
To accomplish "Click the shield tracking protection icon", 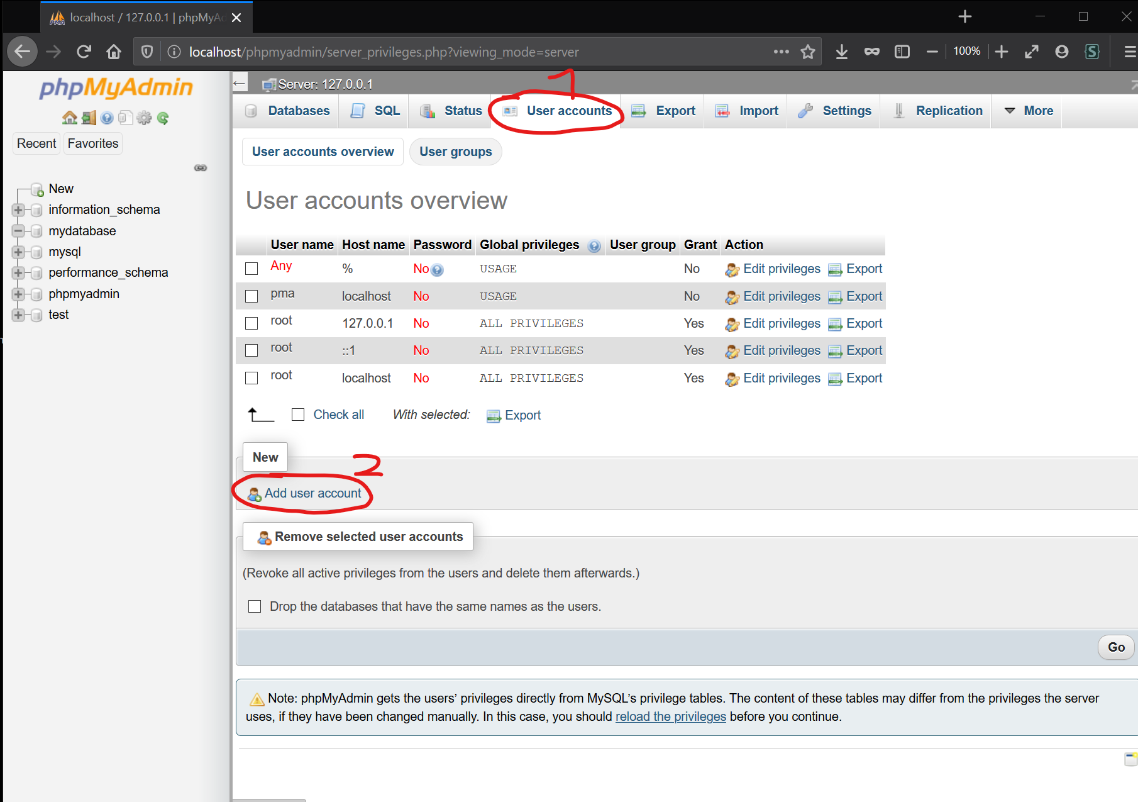I will point(147,52).
